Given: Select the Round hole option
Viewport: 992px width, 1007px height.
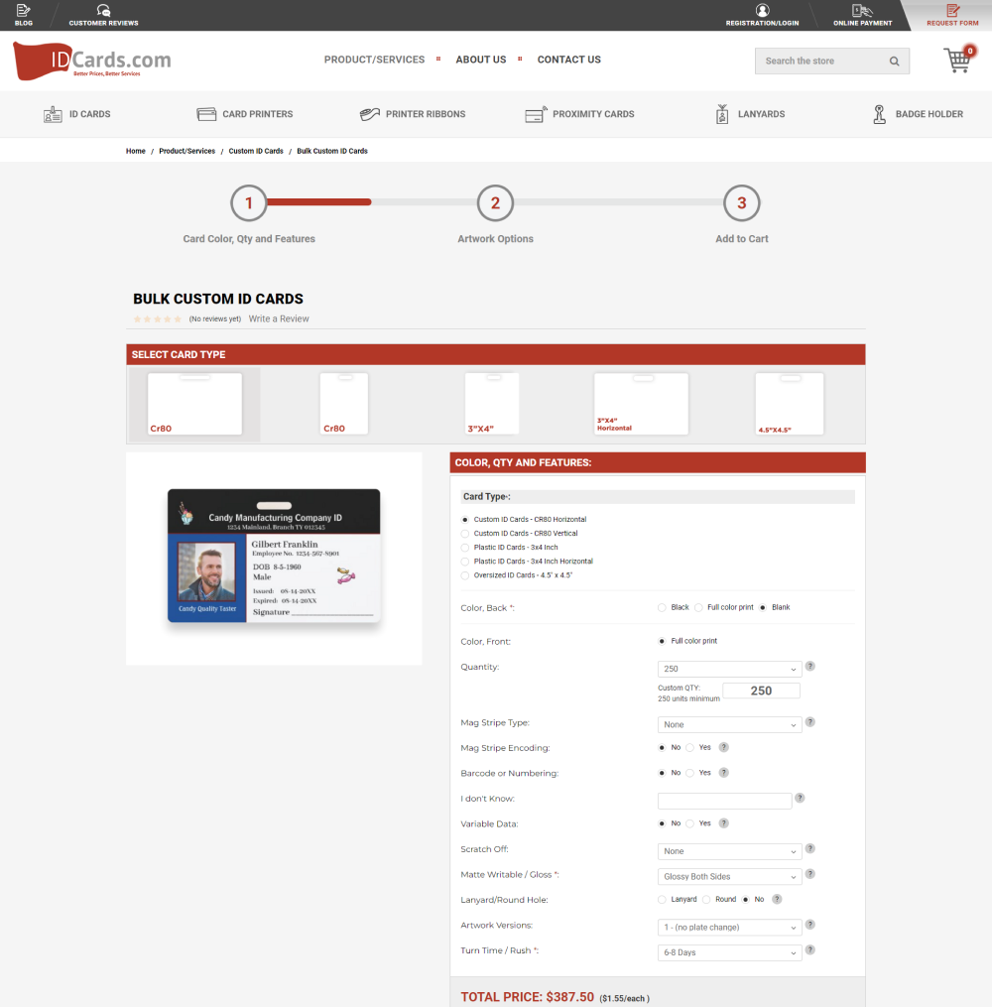Looking at the screenshot, I should click(706, 900).
